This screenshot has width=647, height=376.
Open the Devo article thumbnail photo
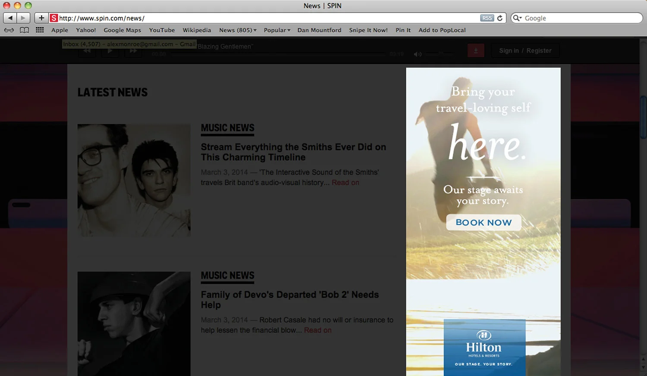tap(134, 324)
